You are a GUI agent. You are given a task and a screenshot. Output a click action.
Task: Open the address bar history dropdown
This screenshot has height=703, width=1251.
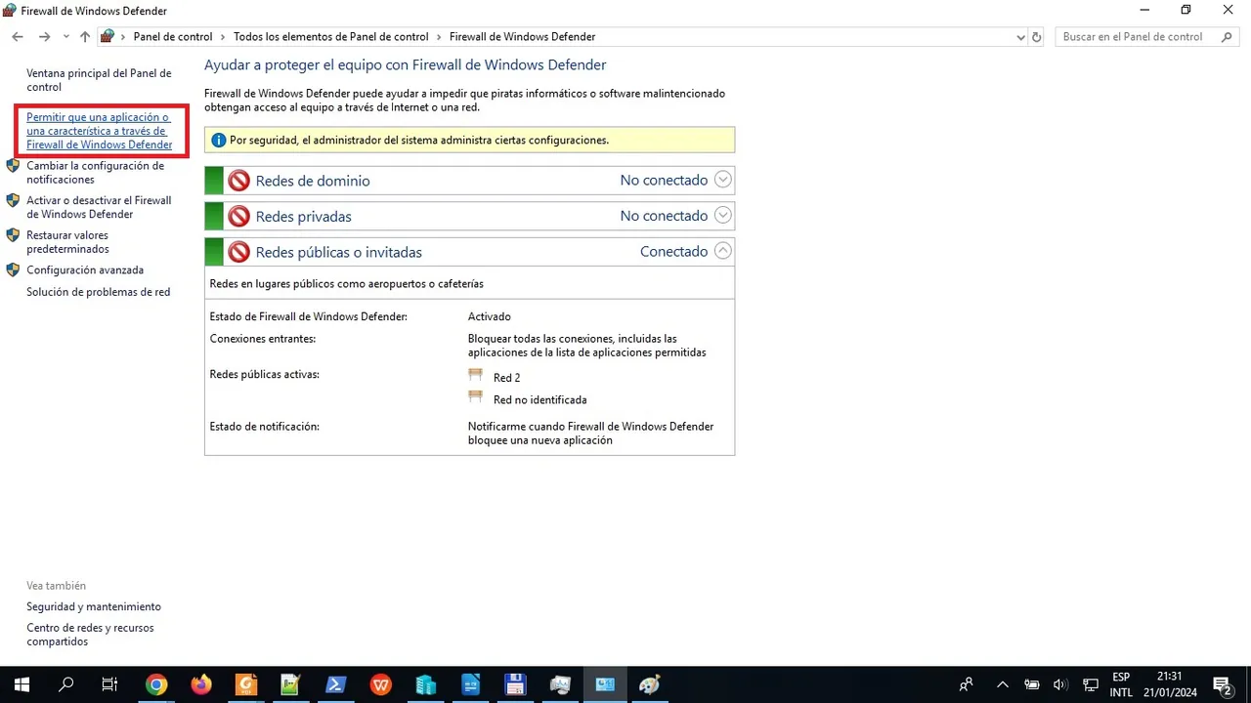click(1020, 37)
